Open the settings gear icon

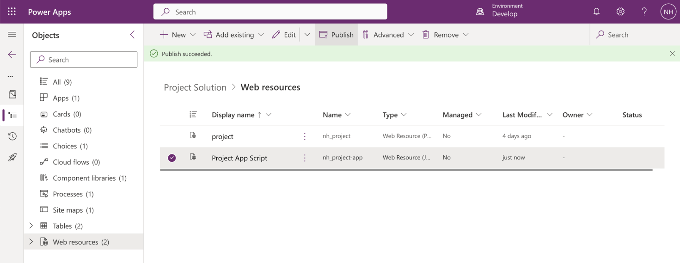(x=620, y=12)
